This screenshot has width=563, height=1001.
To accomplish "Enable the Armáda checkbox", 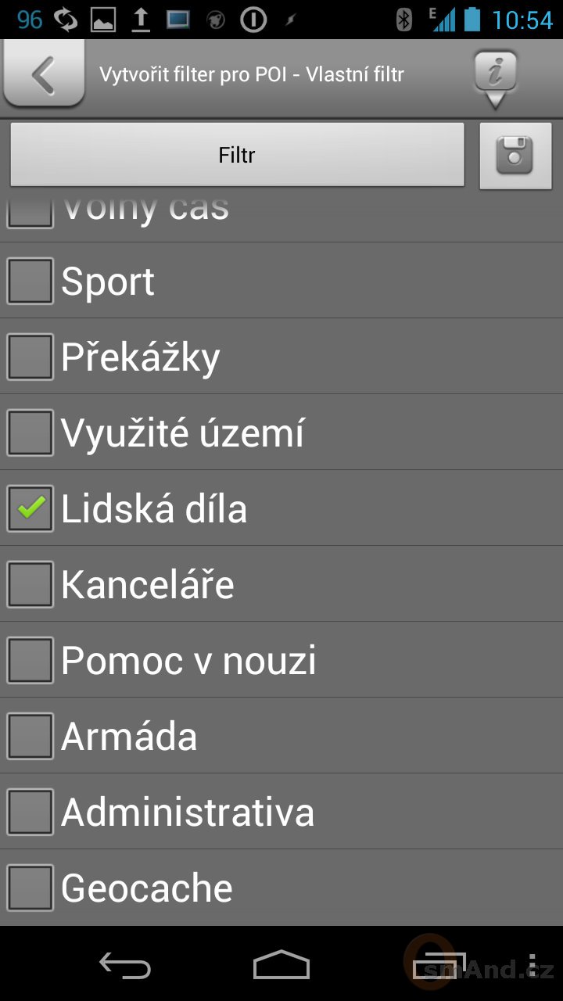I will [x=30, y=736].
